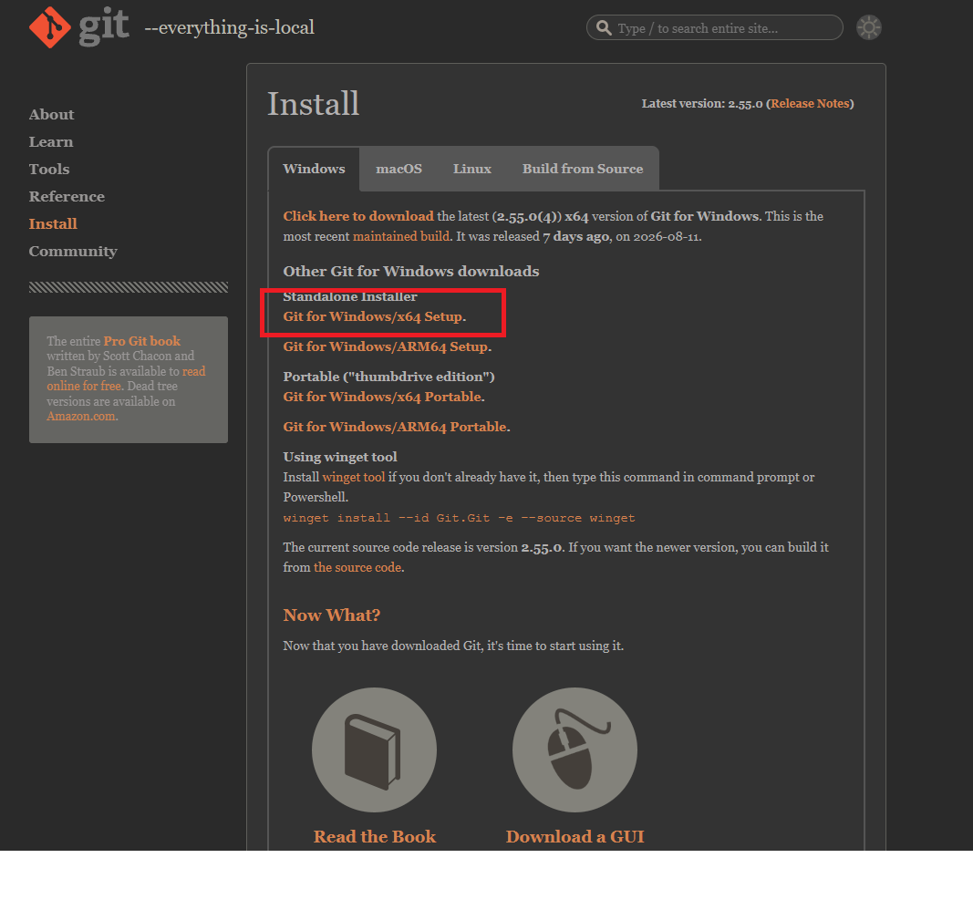973x920 pixels.
Task: Download Git for Windows/x64 Setup
Action: click(x=373, y=316)
